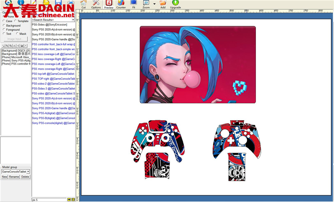Click the Delete model group button

tap(25, 177)
